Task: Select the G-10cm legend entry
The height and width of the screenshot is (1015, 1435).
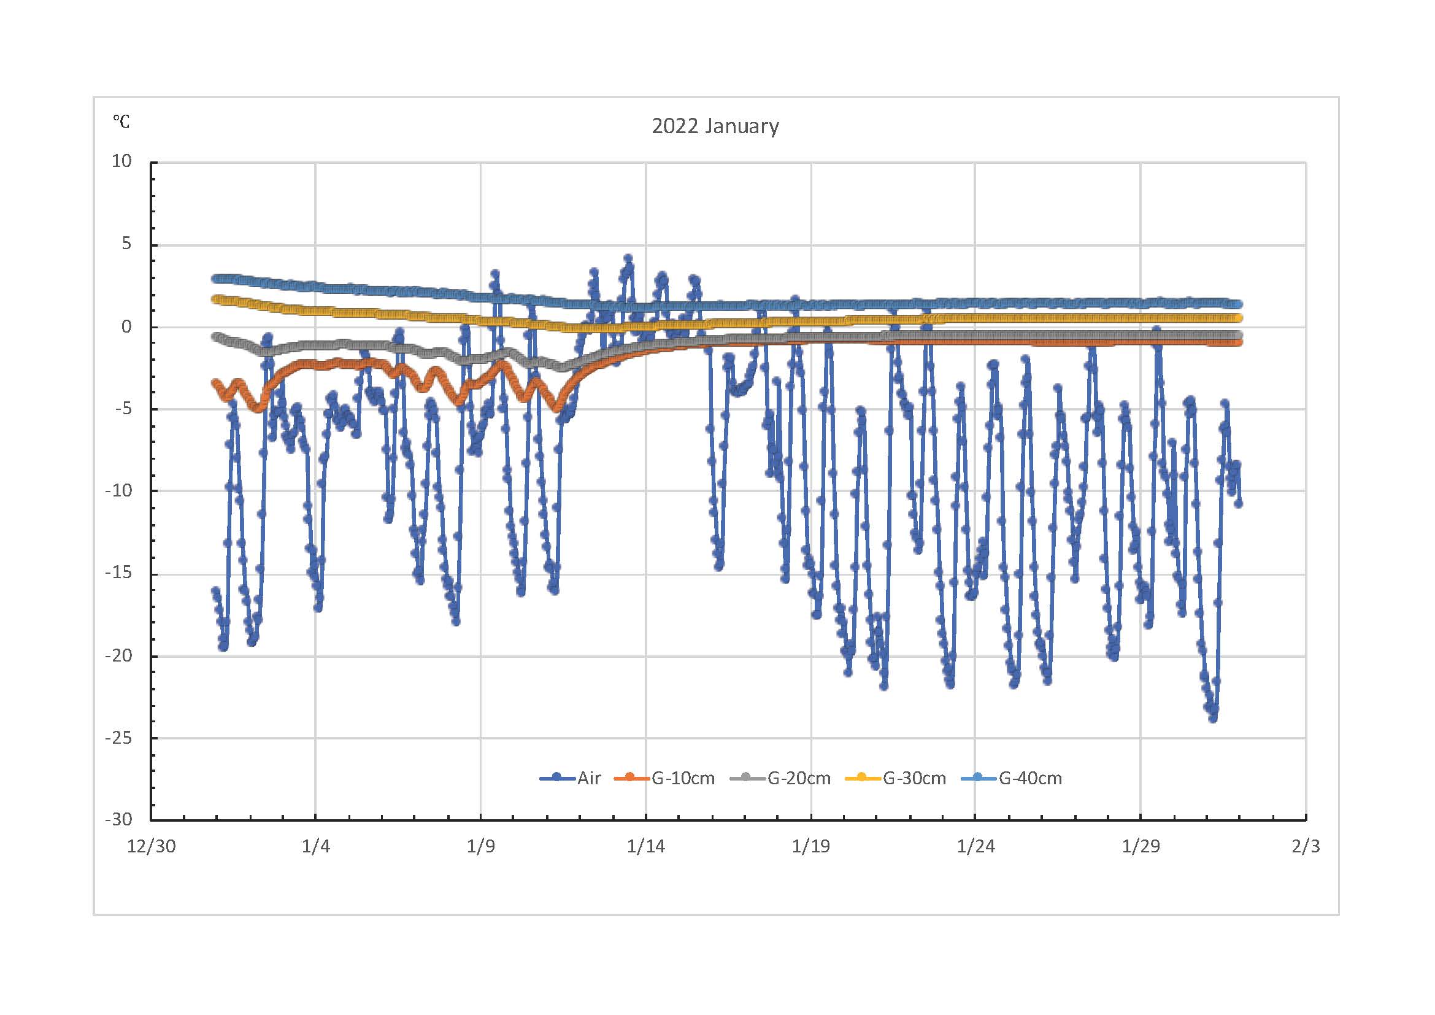Action: point(664,778)
